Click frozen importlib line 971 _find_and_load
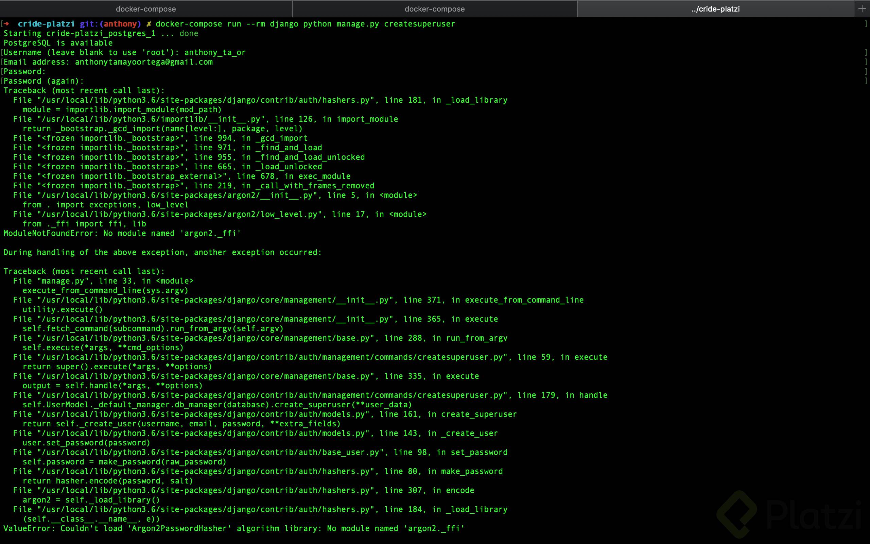The width and height of the screenshot is (870, 544). point(168,148)
